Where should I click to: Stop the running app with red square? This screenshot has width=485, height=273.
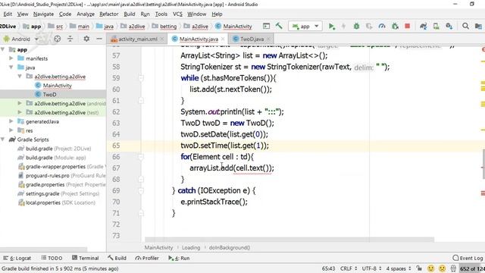point(408,27)
